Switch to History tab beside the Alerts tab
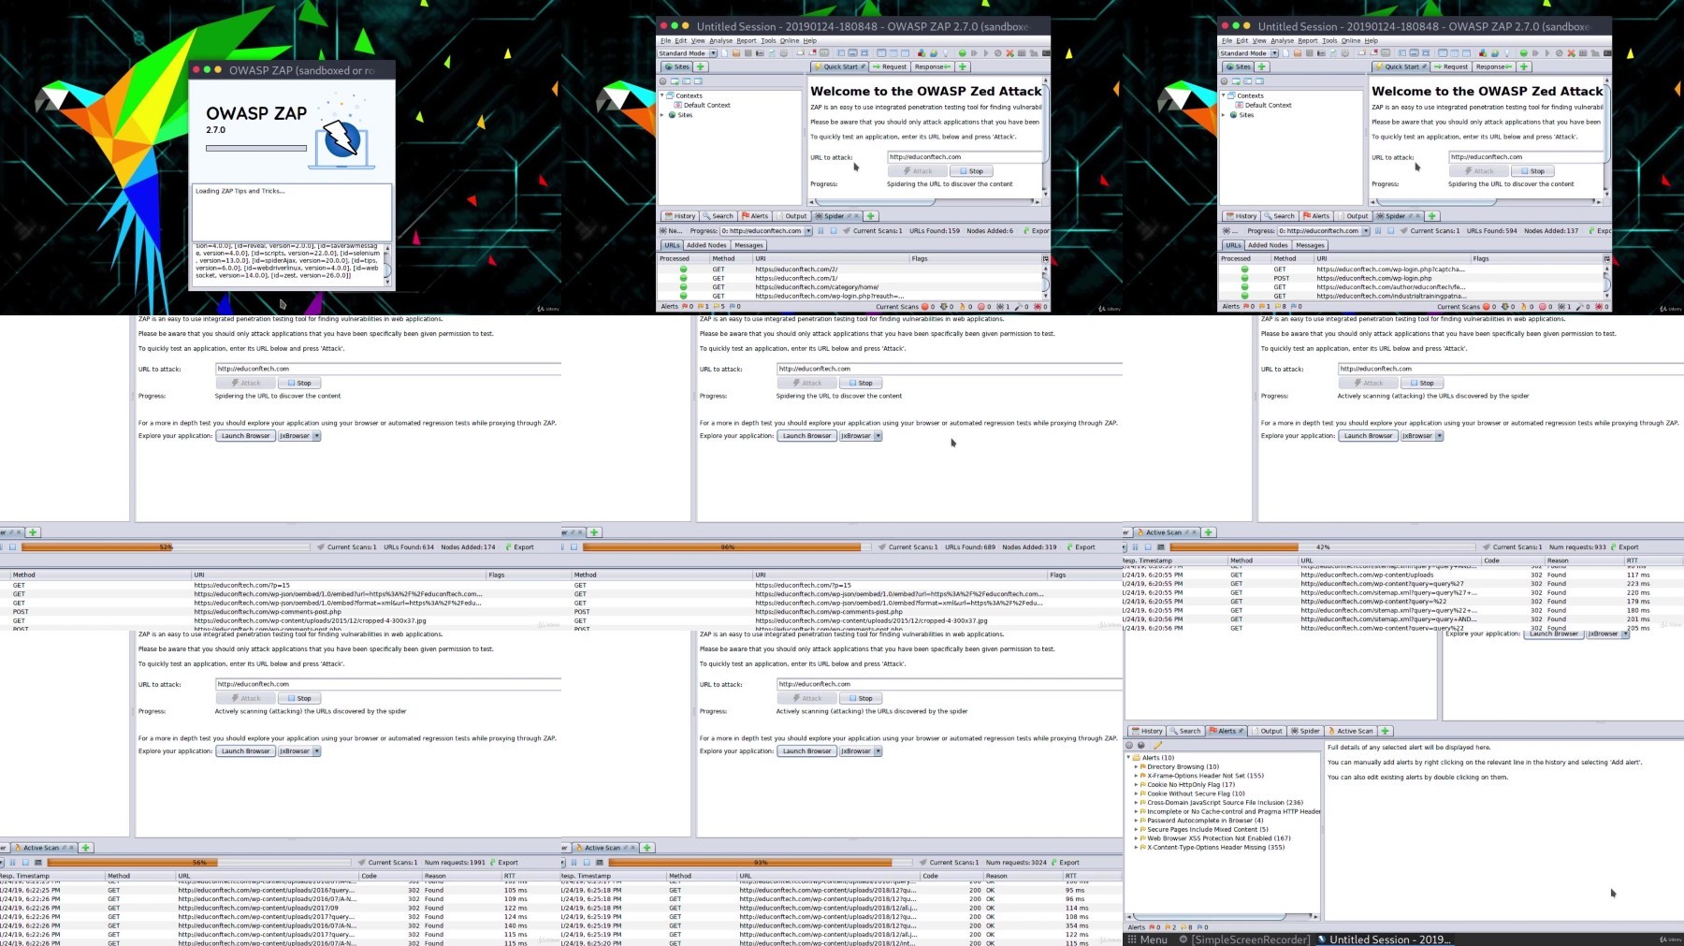Screen dimensions: 1684x946 (1147, 731)
